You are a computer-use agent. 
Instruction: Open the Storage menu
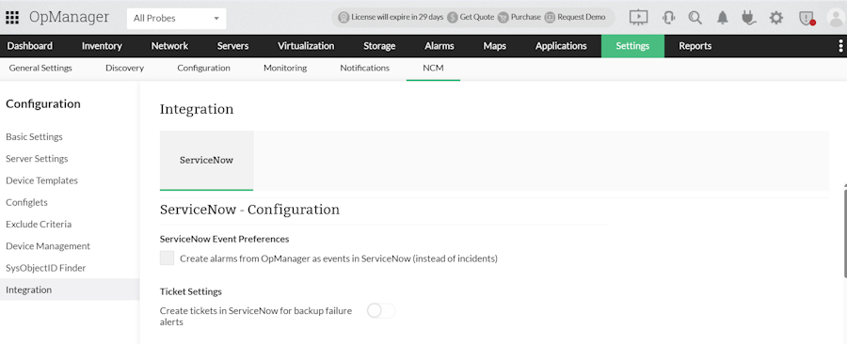point(379,46)
